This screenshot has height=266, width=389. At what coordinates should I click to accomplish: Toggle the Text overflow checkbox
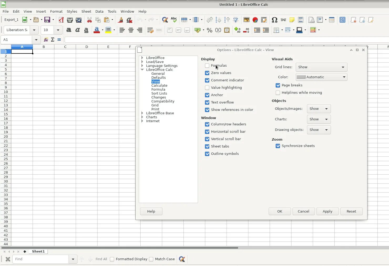pyautogui.click(x=207, y=102)
